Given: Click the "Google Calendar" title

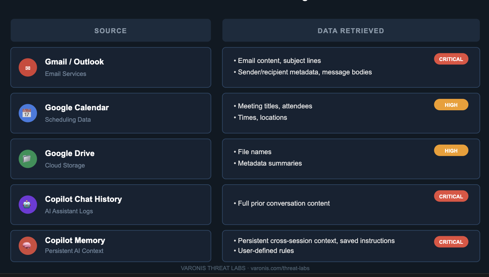Looking at the screenshot, I should tap(77, 108).
